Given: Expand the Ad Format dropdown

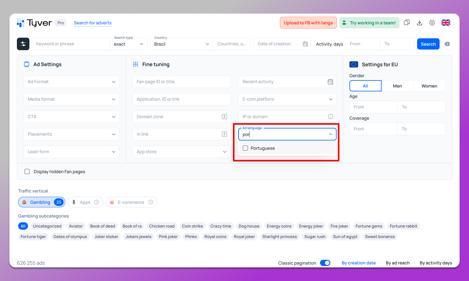Looking at the screenshot, I should (x=71, y=82).
